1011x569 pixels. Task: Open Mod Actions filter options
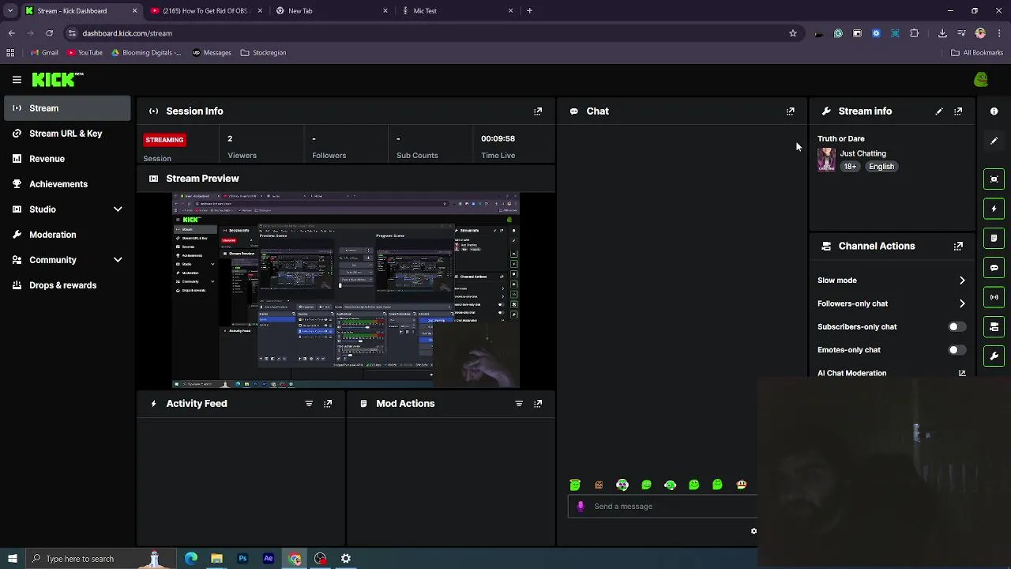(x=519, y=404)
